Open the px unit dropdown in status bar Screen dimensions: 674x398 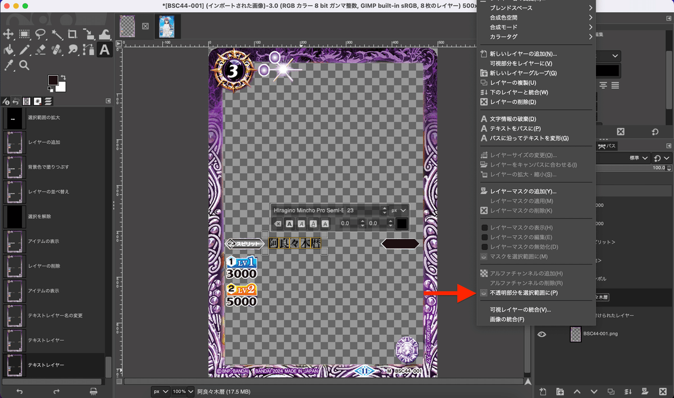160,391
